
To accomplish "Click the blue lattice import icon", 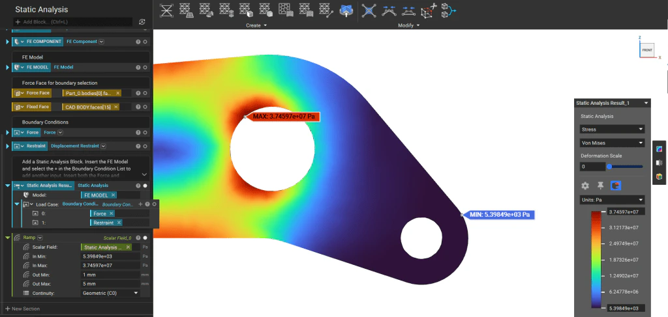I will (346, 10).
